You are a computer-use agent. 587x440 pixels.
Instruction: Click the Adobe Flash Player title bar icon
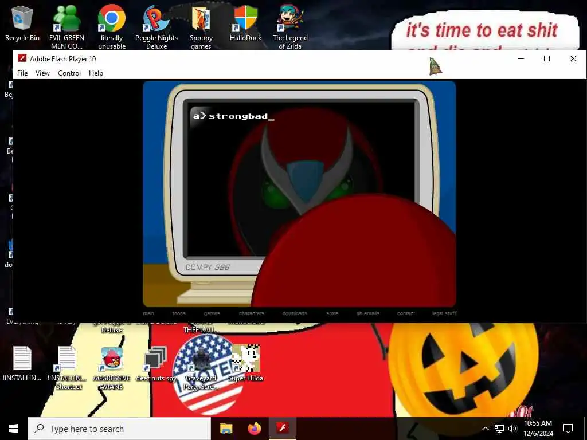pyautogui.click(x=22, y=58)
